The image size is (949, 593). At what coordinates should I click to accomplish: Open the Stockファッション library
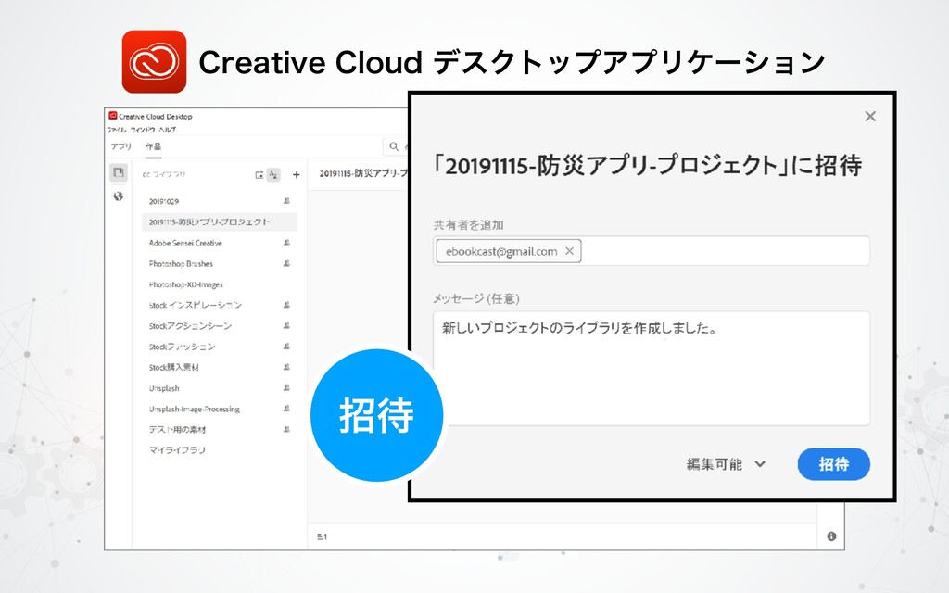pyautogui.click(x=183, y=347)
